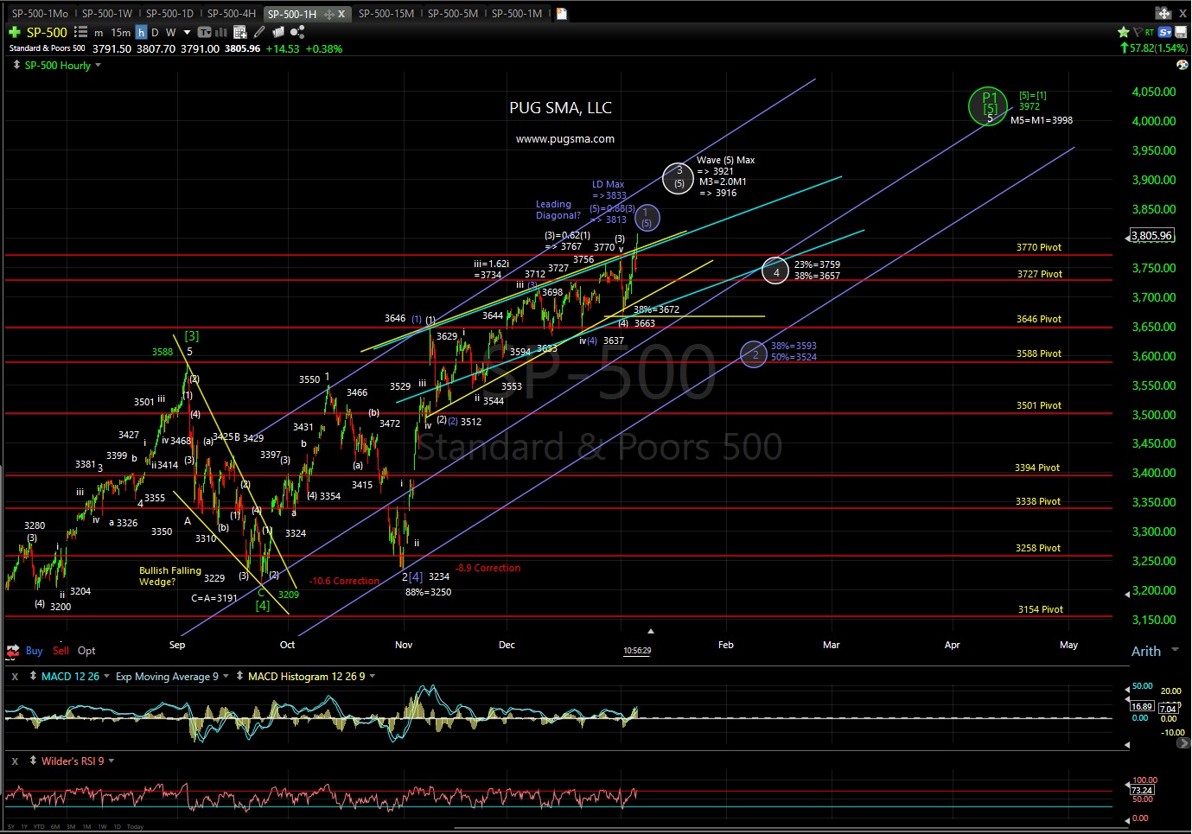This screenshot has width=1192, height=834.
Task: Save chart with floppy disk icon
Action: point(1181,32)
